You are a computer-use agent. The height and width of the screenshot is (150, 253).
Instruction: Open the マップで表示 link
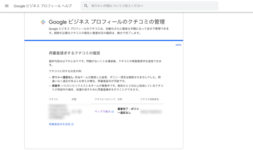pos(103,112)
